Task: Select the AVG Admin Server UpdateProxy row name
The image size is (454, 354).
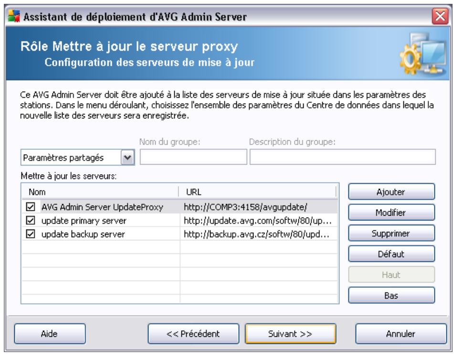Action: (x=102, y=207)
